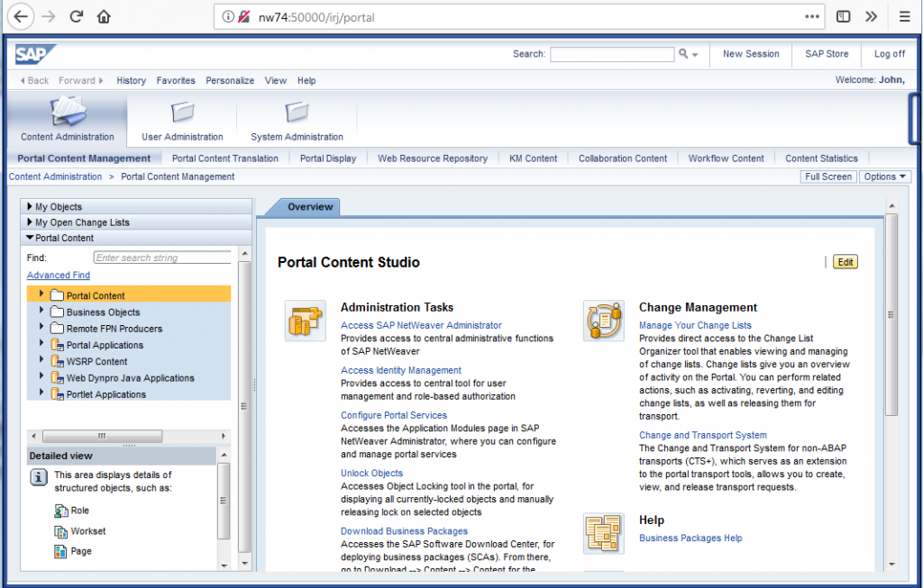Open the View menu

(276, 80)
